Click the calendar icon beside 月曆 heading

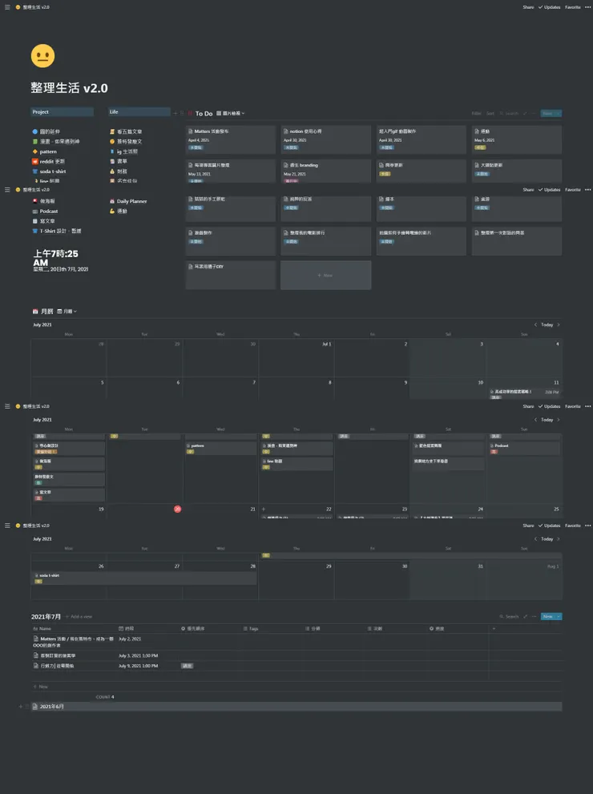point(35,312)
